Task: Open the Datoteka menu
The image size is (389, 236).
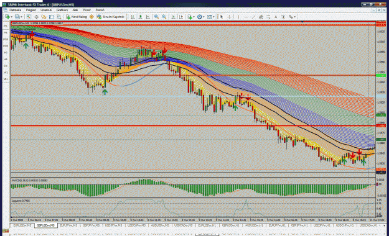Action: [x=15, y=10]
